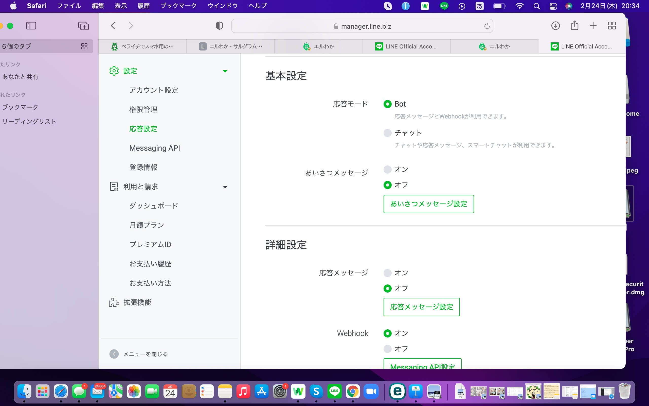Open the 履歴 menu

pyautogui.click(x=143, y=6)
